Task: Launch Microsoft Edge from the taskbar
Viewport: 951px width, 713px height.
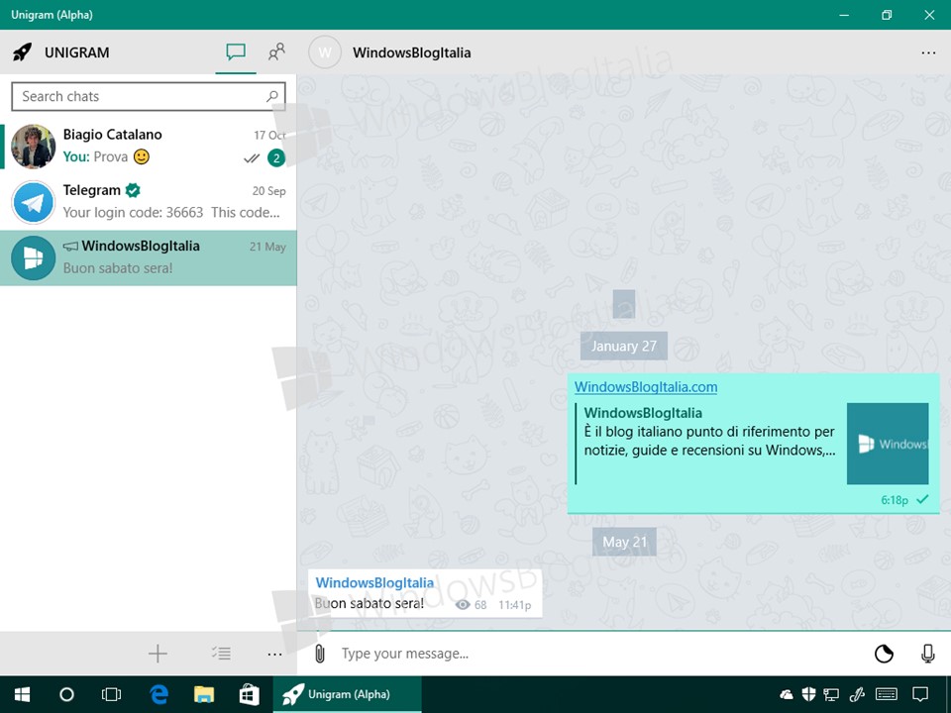Action: [158, 694]
